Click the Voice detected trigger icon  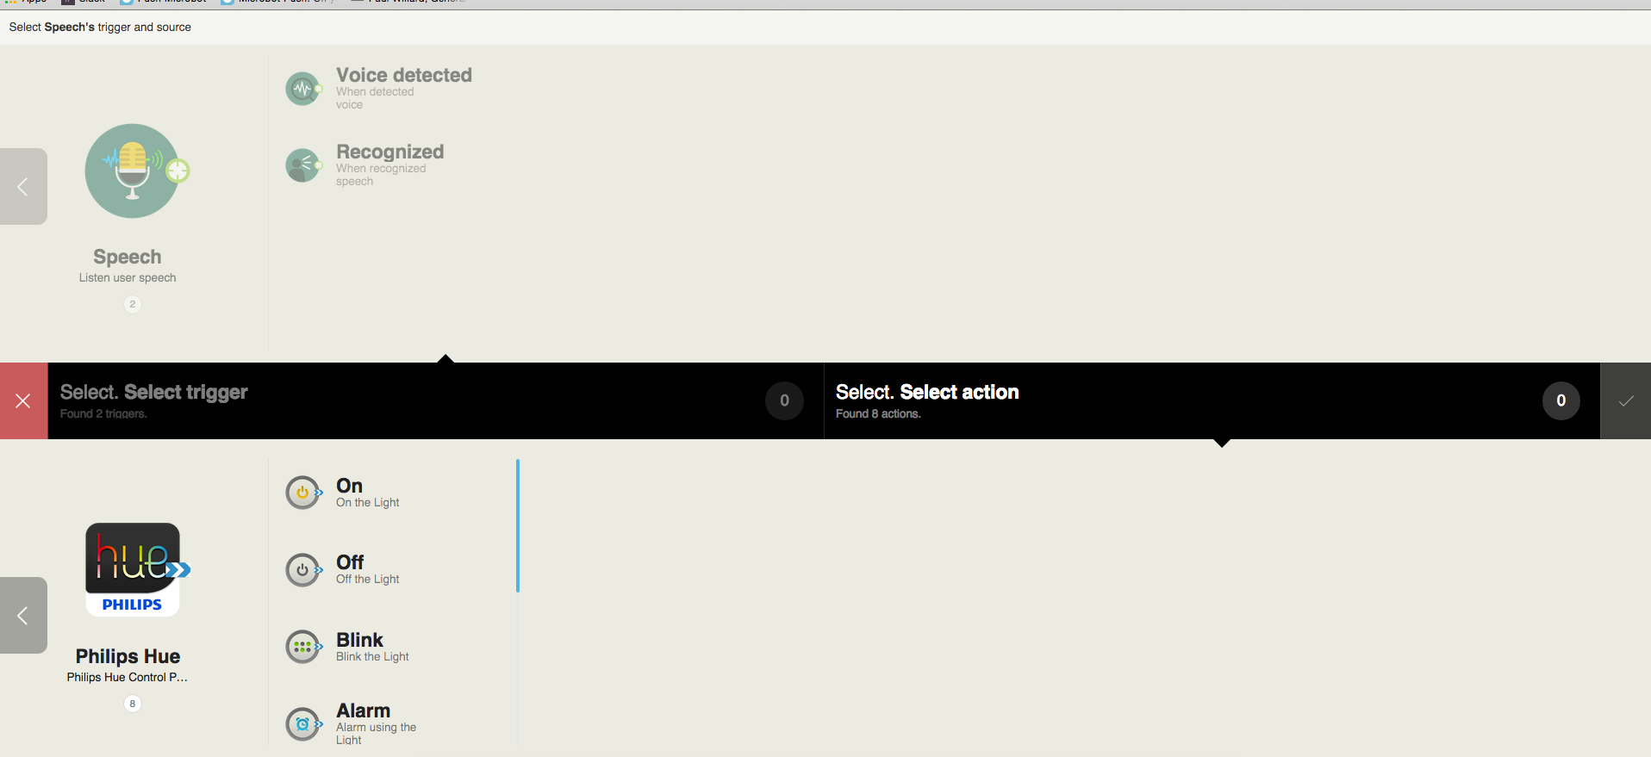point(303,89)
